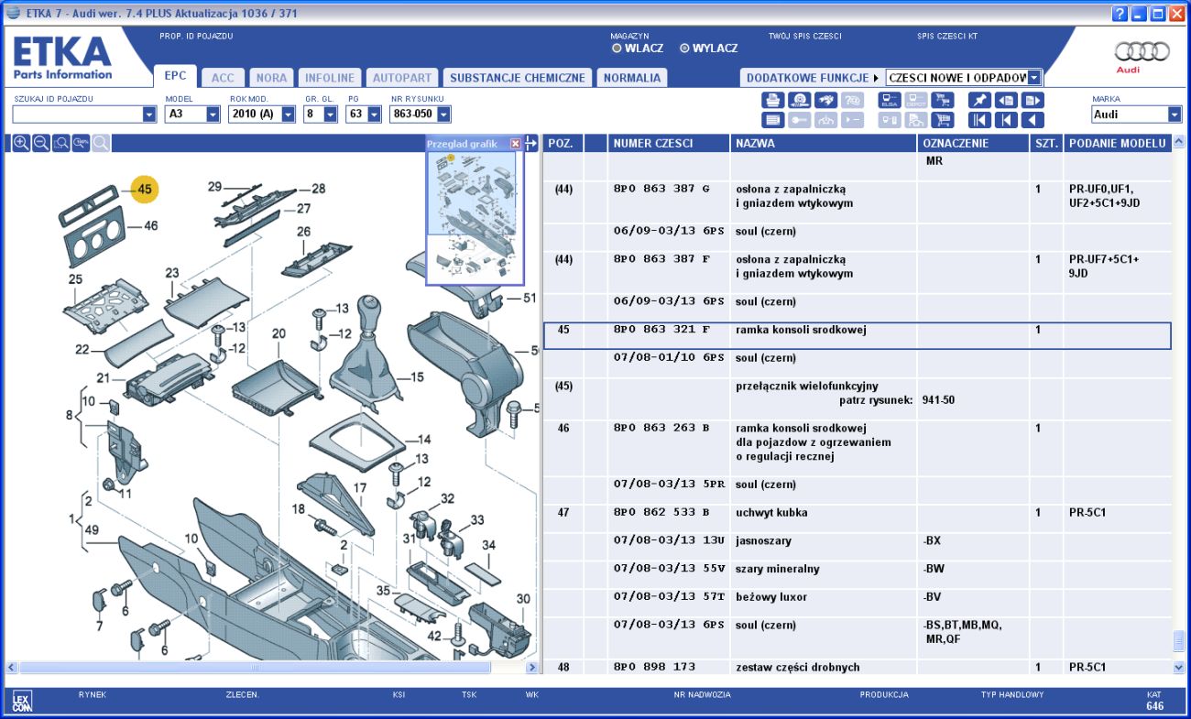Screen dimensions: 1191x719
Task: Click the highlighted 45 callout in diagram
Action: click(x=145, y=190)
